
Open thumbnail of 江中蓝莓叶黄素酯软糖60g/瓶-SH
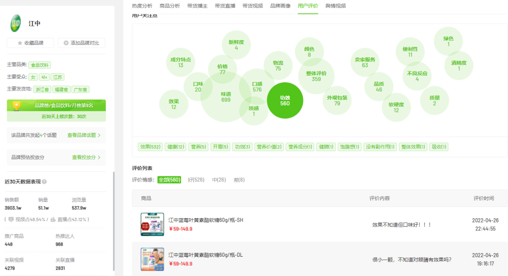pos(152,224)
